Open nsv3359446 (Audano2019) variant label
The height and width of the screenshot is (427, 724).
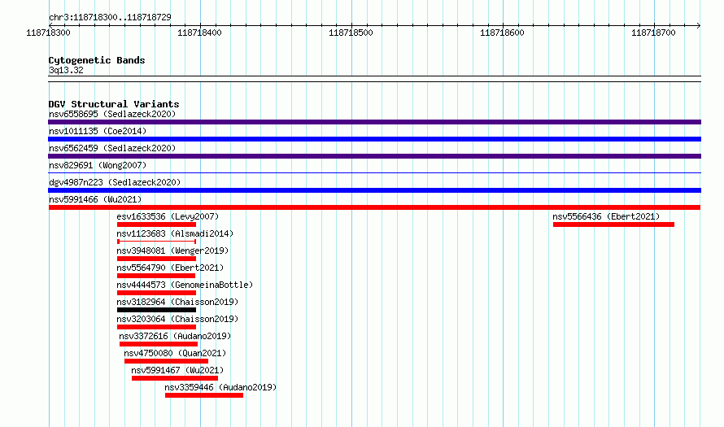pyautogui.click(x=220, y=387)
